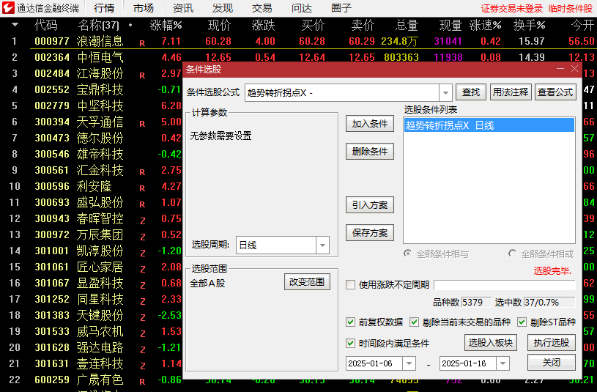Click the 改变范围 button
This screenshot has height=392, width=597.
coord(307,282)
